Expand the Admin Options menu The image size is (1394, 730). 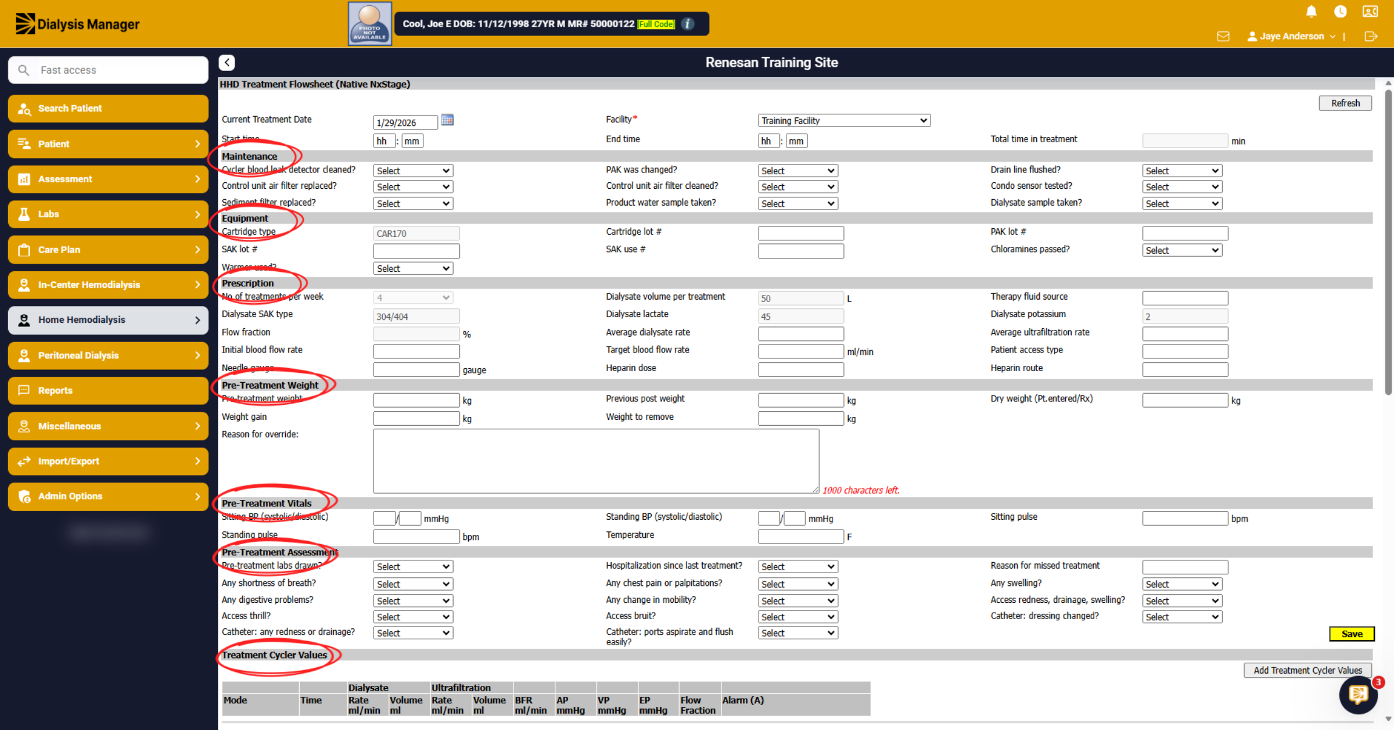click(x=108, y=496)
